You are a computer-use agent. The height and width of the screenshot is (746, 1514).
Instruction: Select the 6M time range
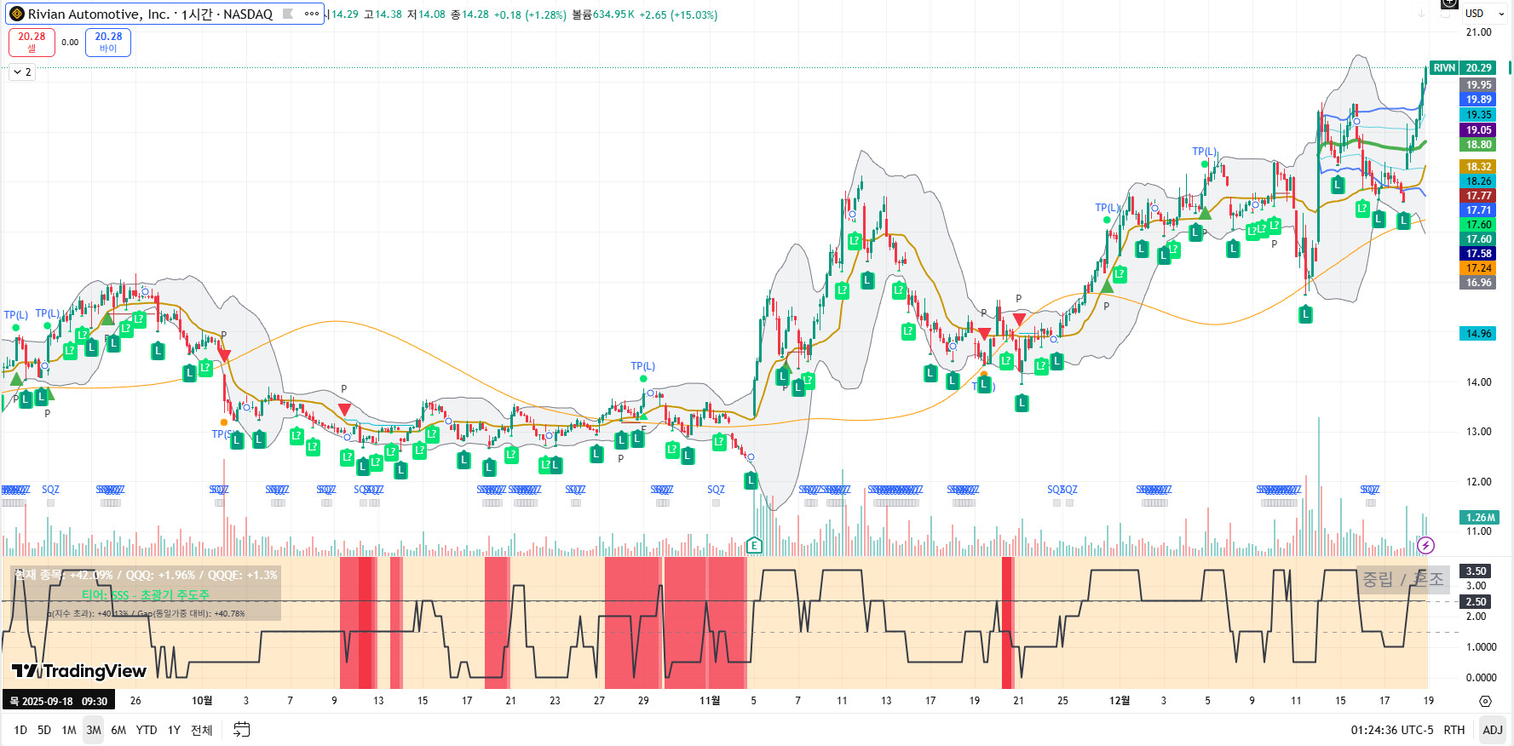pyautogui.click(x=118, y=730)
